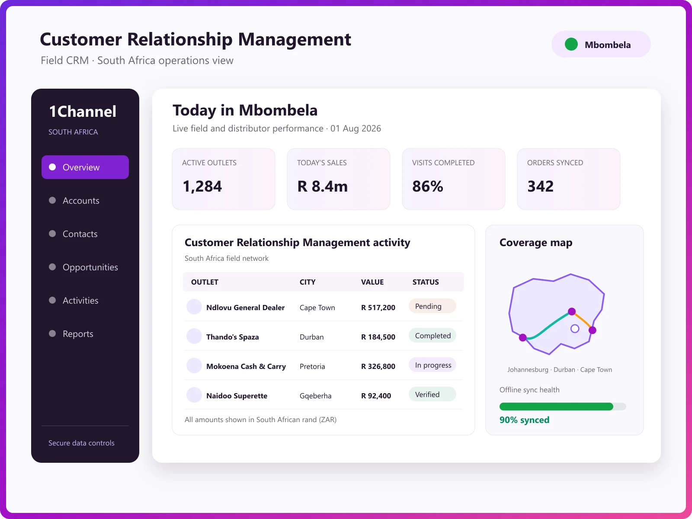
Task: Click the R 517,200 value
Action: pyautogui.click(x=378, y=308)
